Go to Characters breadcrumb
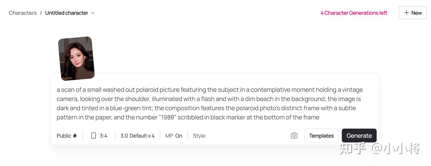 (x=23, y=13)
